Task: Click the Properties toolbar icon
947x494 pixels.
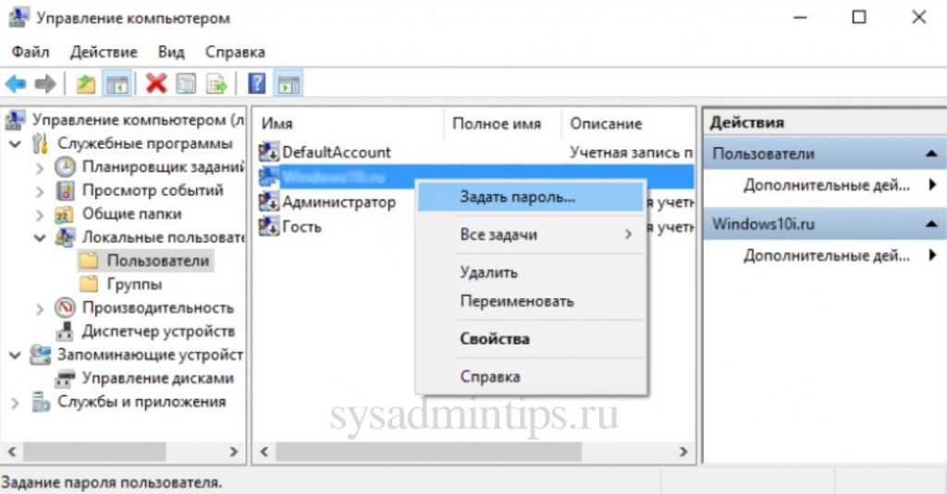Action: 187,84
